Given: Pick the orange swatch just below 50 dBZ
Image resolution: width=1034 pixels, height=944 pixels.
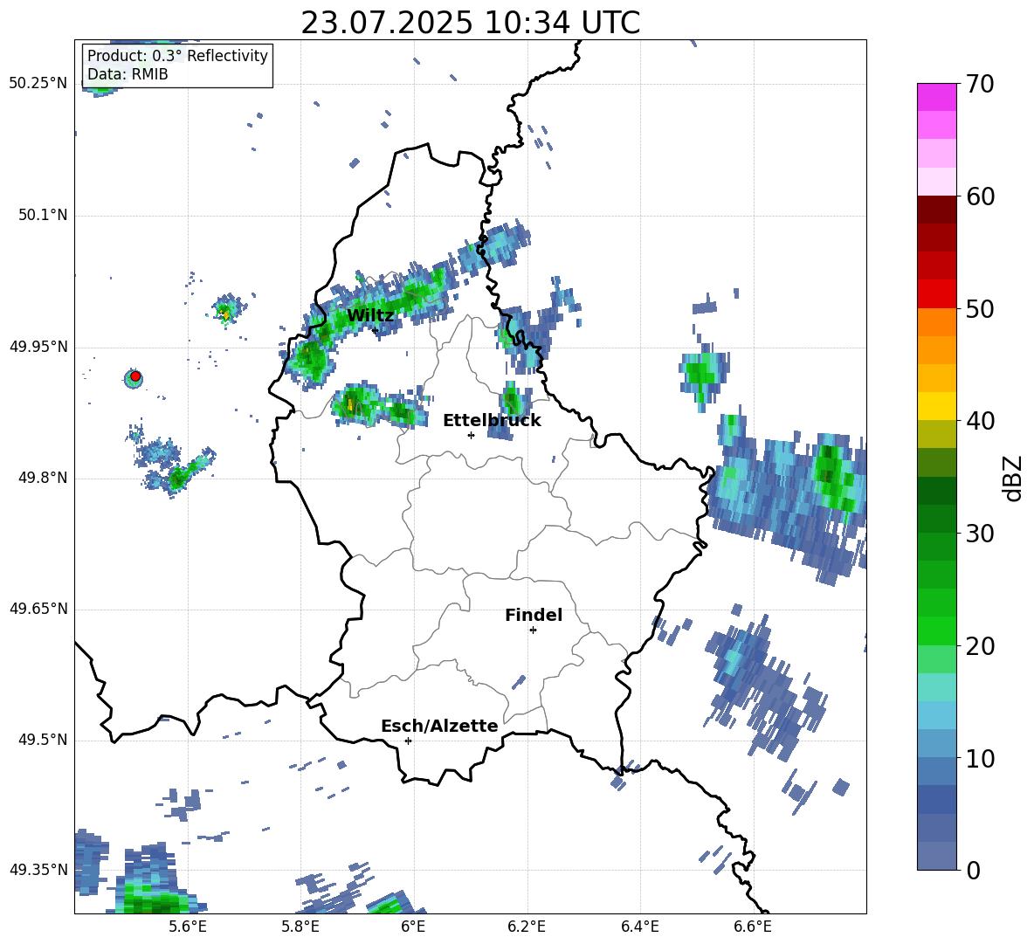Looking at the screenshot, I should [x=937, y=321].
